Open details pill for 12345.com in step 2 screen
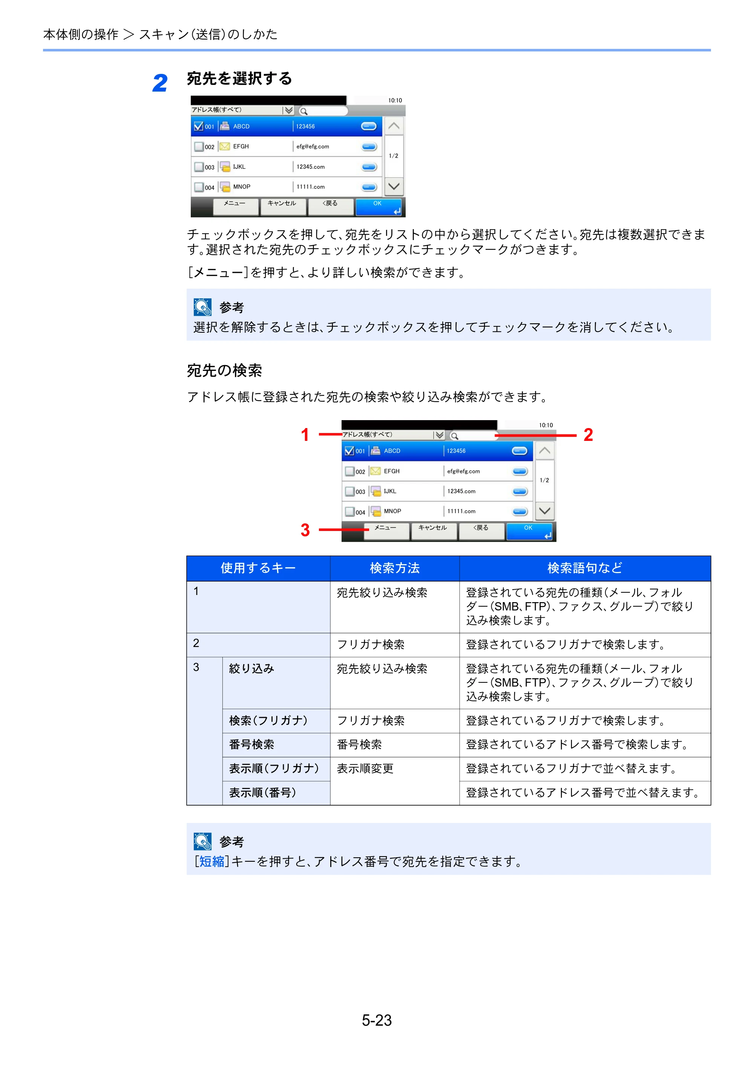The height and width of the screenshot is (1066, 754). (x=369, y=167)
